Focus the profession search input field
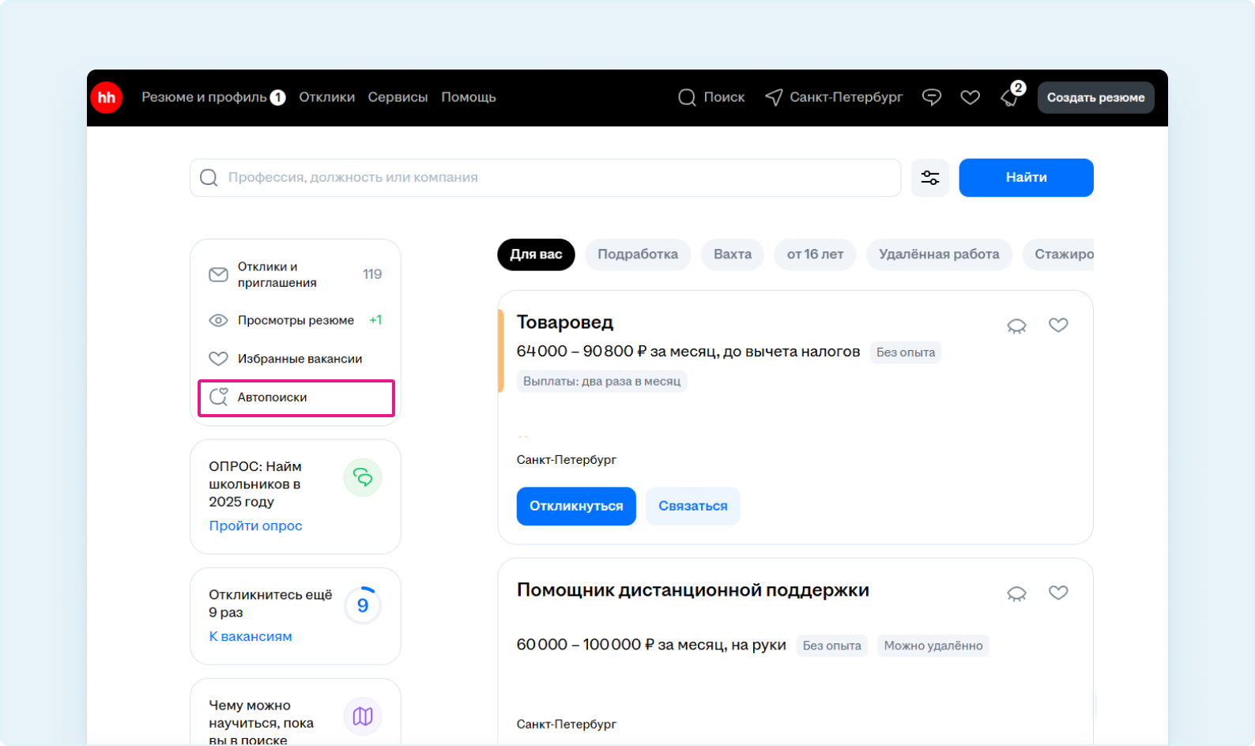 click(x=545, y=177)
